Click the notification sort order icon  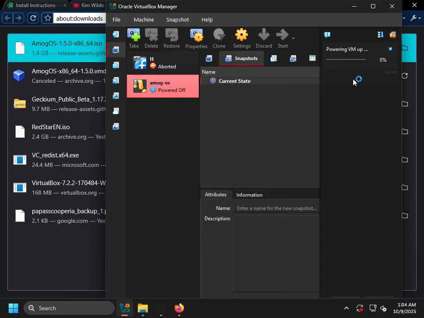[381, 35]
